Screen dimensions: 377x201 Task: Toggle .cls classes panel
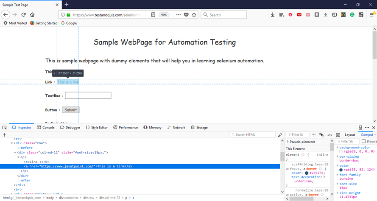point(330,135)
